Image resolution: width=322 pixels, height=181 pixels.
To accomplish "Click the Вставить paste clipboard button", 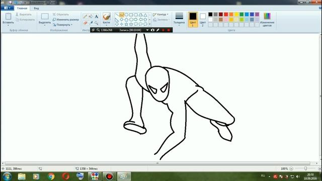I will 8,17.
